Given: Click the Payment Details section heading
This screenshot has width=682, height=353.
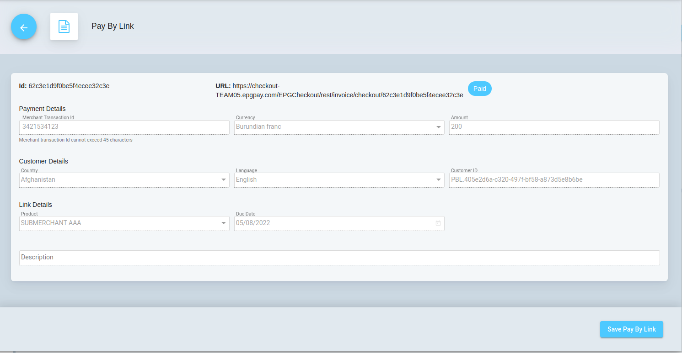Looking at the screenshot, I should pos(43,109).
